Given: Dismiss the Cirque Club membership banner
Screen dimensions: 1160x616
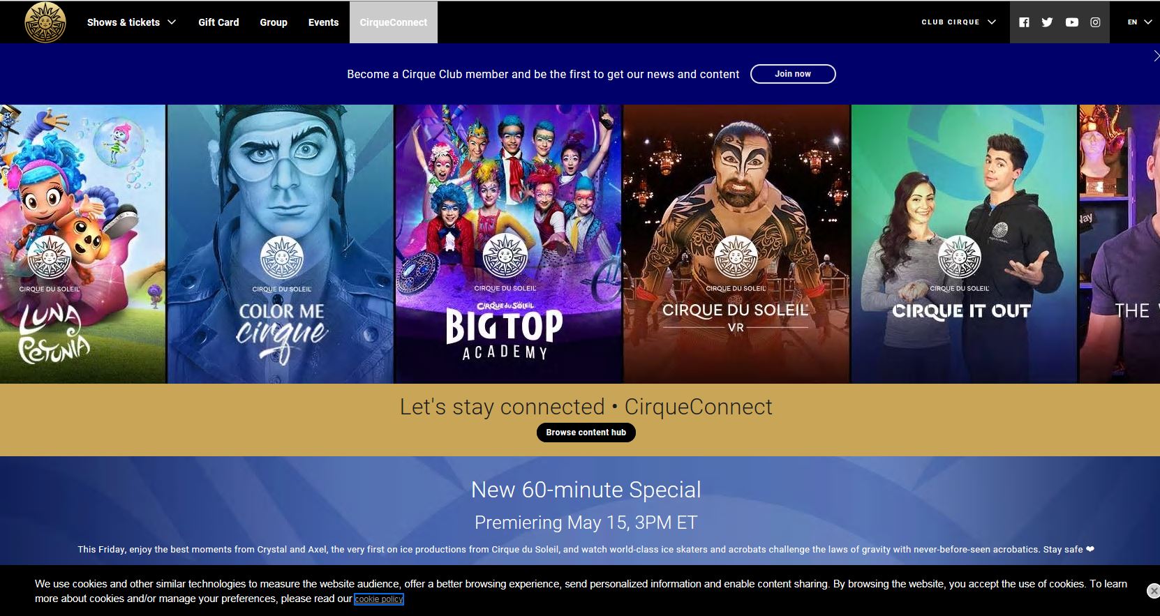Looking at the screenshot, I should (1156, 57).
